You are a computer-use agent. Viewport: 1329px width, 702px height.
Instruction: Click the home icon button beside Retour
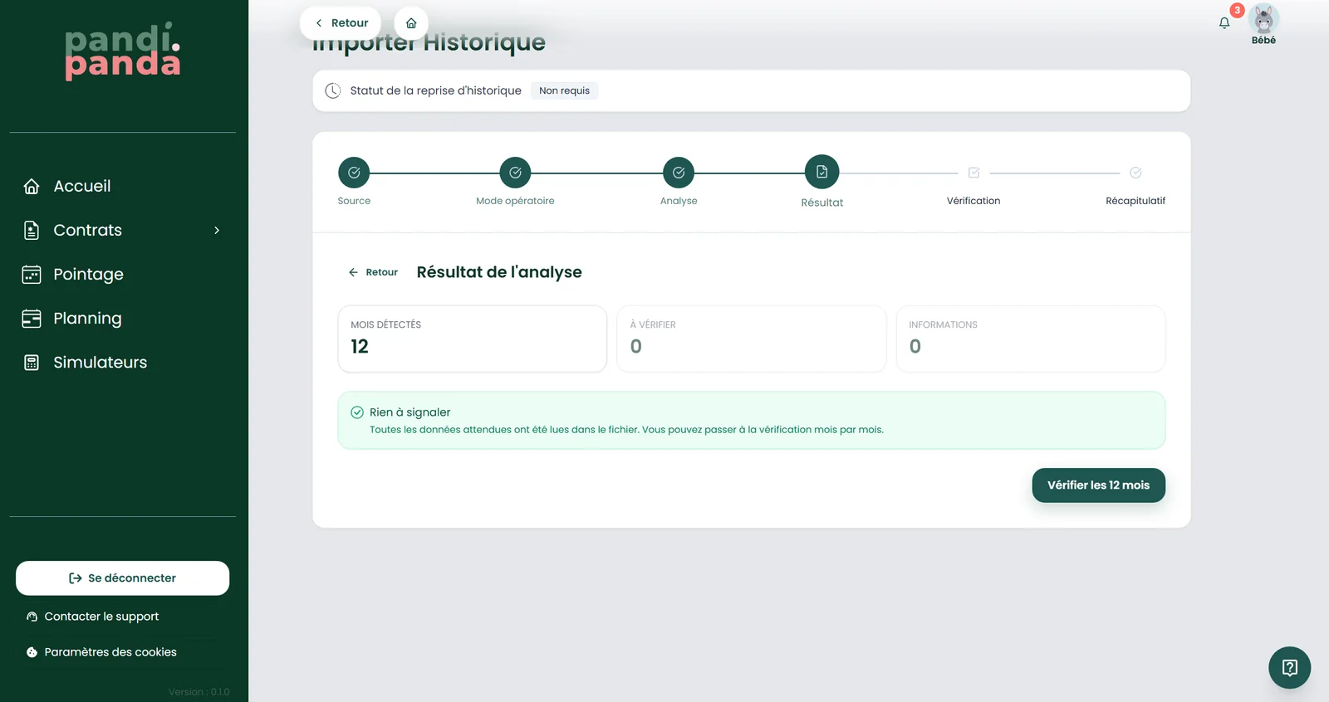[411, 23]
